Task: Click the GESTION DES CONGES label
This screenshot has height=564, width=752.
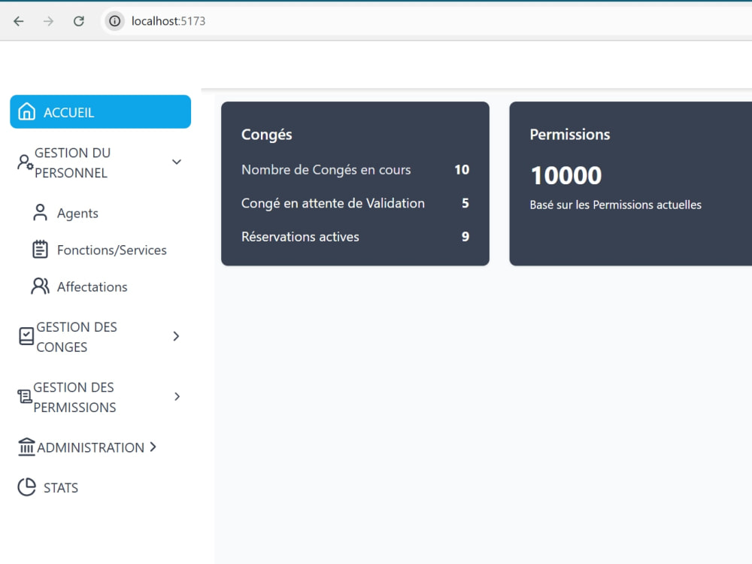Action: coord(76,337)
